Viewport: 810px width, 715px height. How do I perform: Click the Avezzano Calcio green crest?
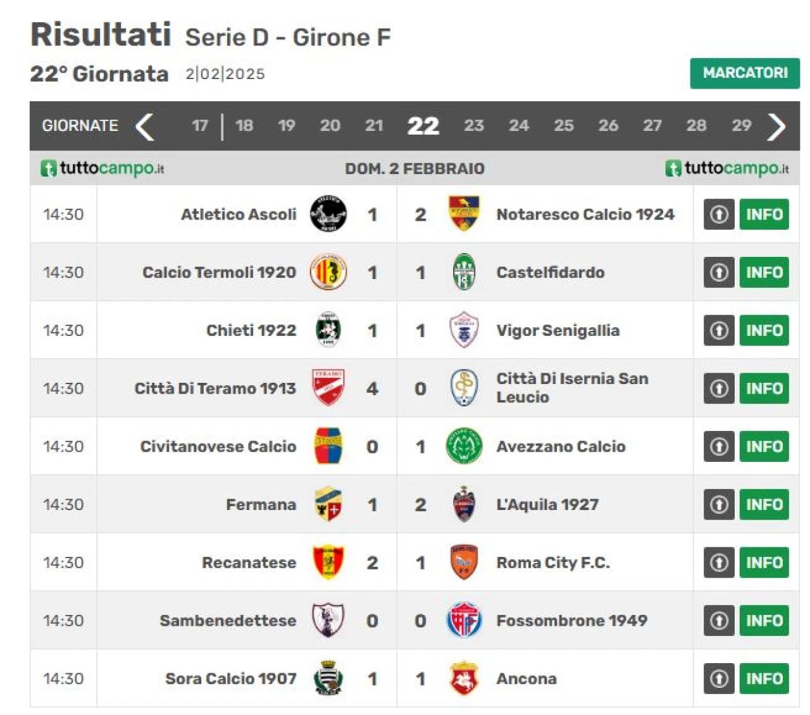[x=464, y=446]
